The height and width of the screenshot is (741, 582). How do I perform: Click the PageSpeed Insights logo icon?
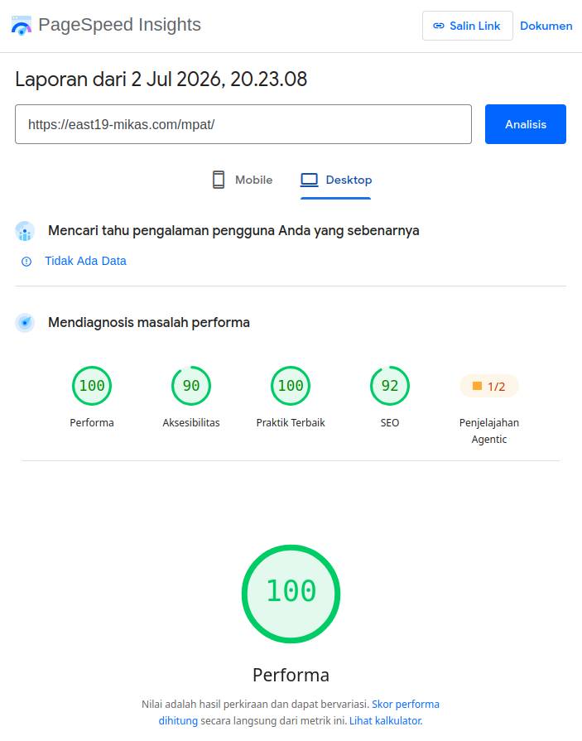pos(22,26)
